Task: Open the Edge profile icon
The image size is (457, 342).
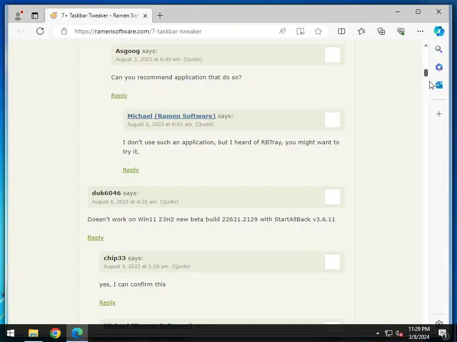Action: (x=19, y=16)
